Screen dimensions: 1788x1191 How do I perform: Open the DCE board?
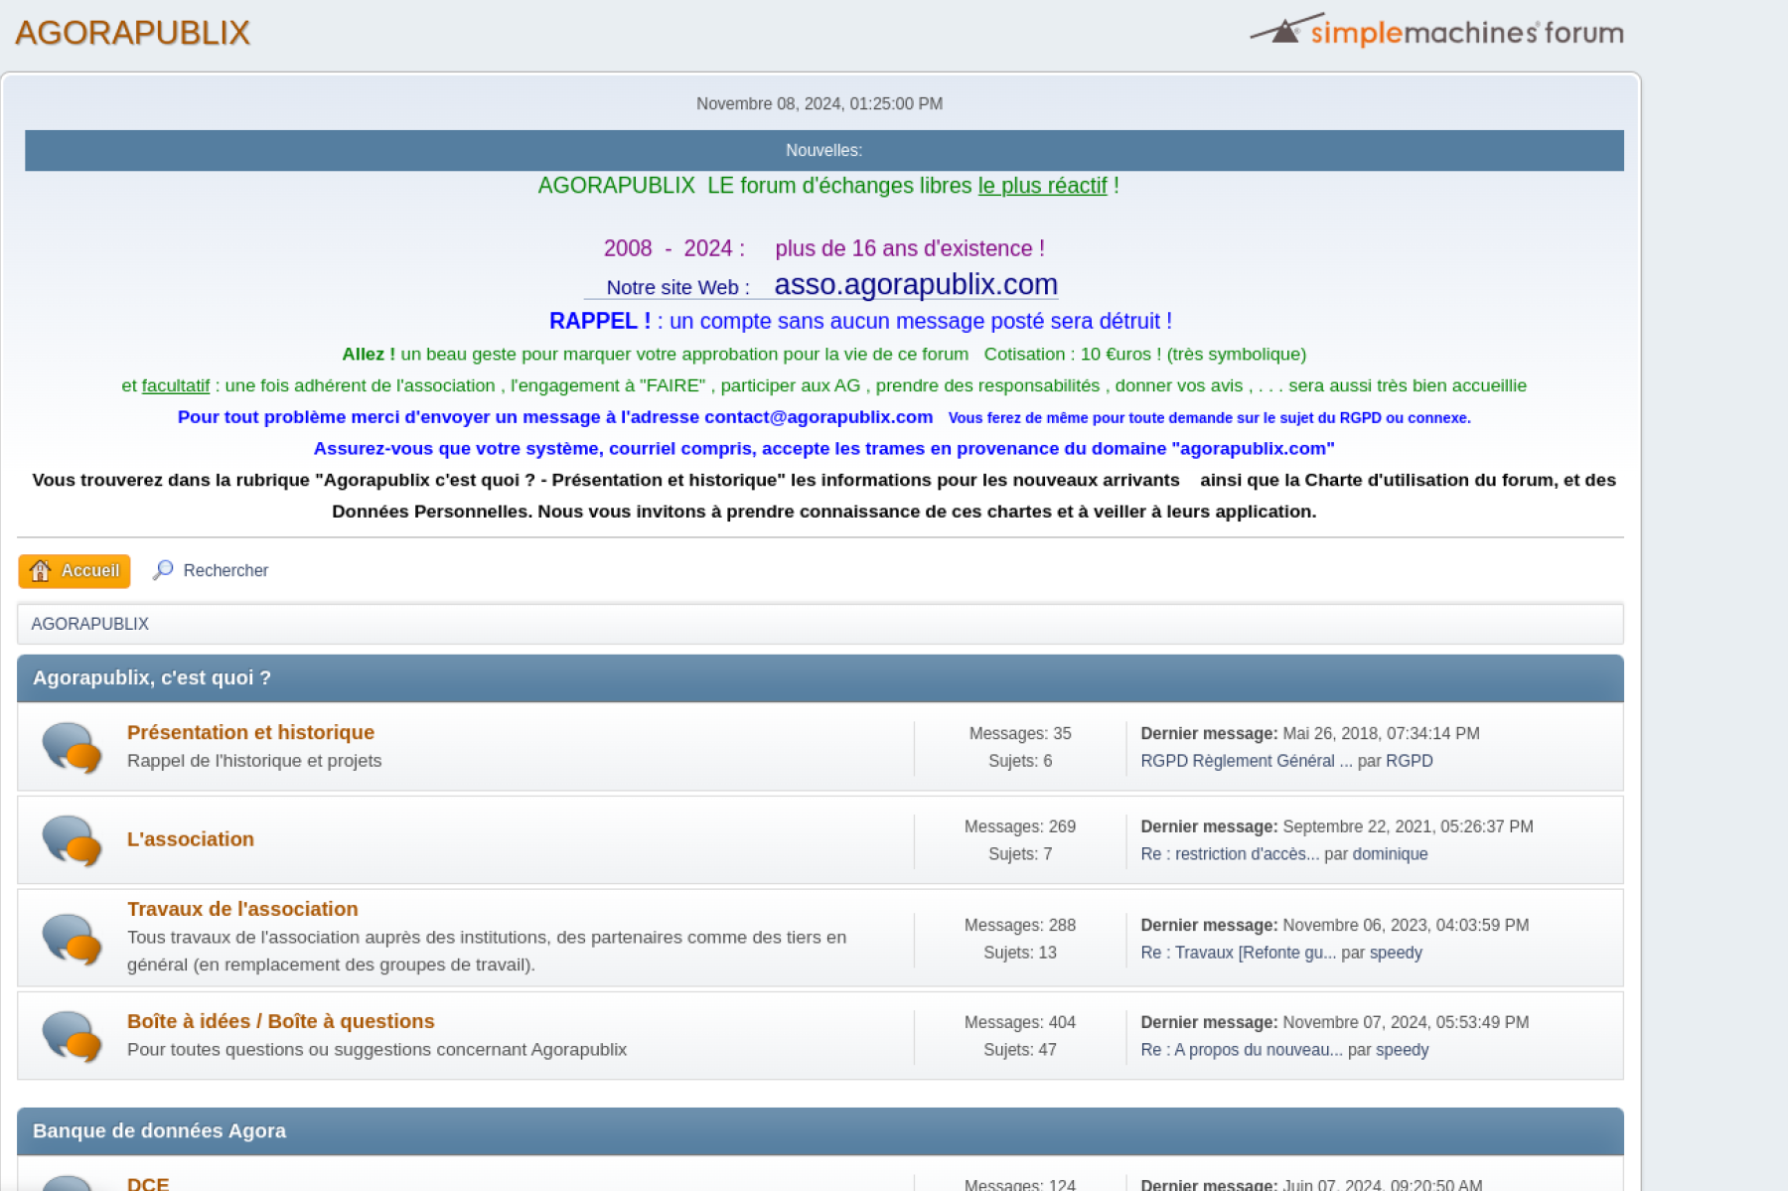point(148,1183)
